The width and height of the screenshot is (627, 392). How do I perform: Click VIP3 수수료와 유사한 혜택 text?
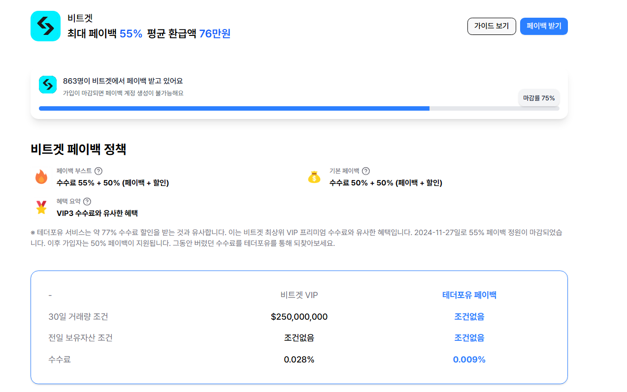[x=97, y=213]
